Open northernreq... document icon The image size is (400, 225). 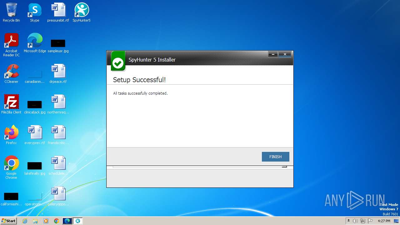pos(58,104)
